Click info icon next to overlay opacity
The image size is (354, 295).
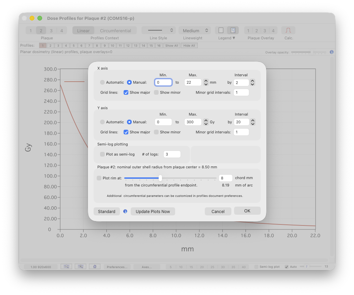click(332, 52)
